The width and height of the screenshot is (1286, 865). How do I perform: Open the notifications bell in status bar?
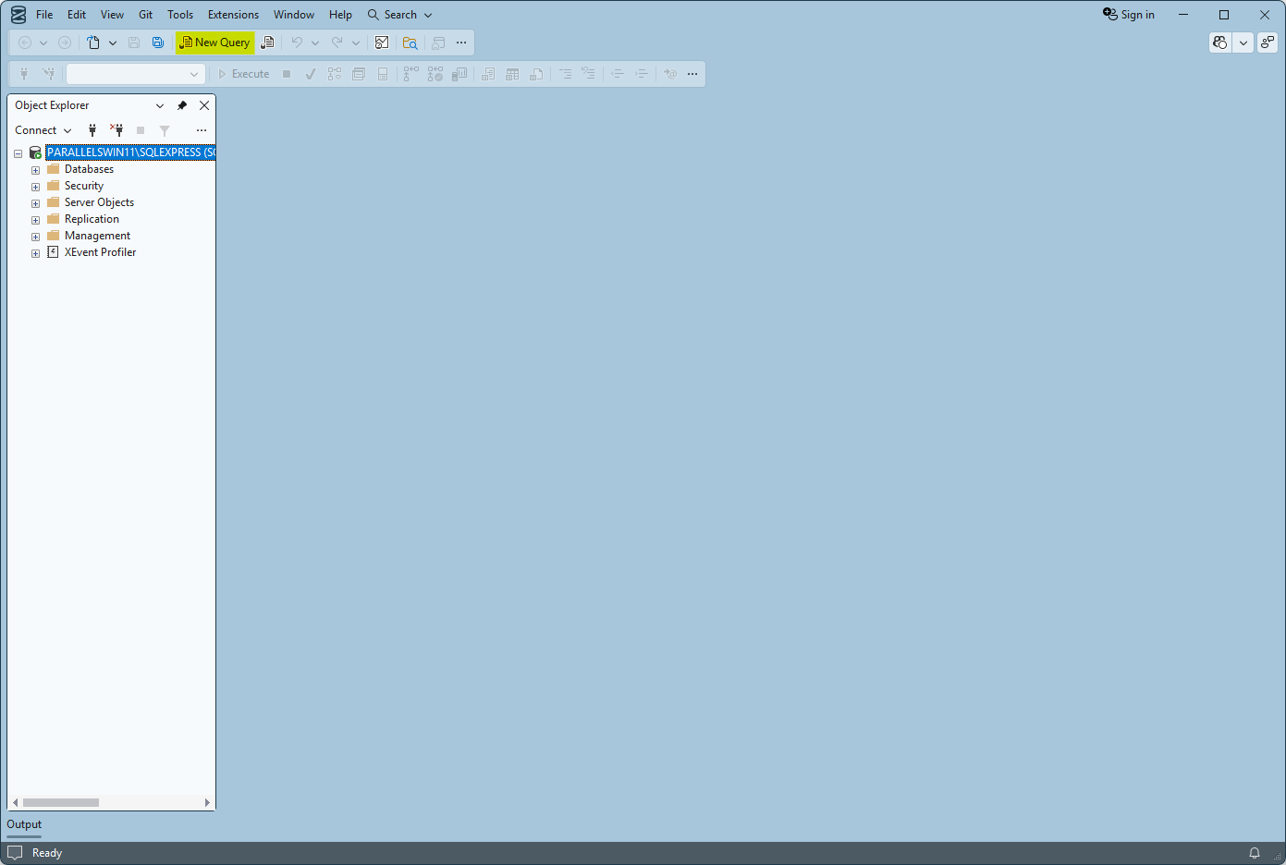pos(1255,853)
